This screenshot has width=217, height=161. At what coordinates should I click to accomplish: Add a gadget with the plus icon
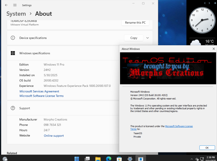(x=215, y=3)
